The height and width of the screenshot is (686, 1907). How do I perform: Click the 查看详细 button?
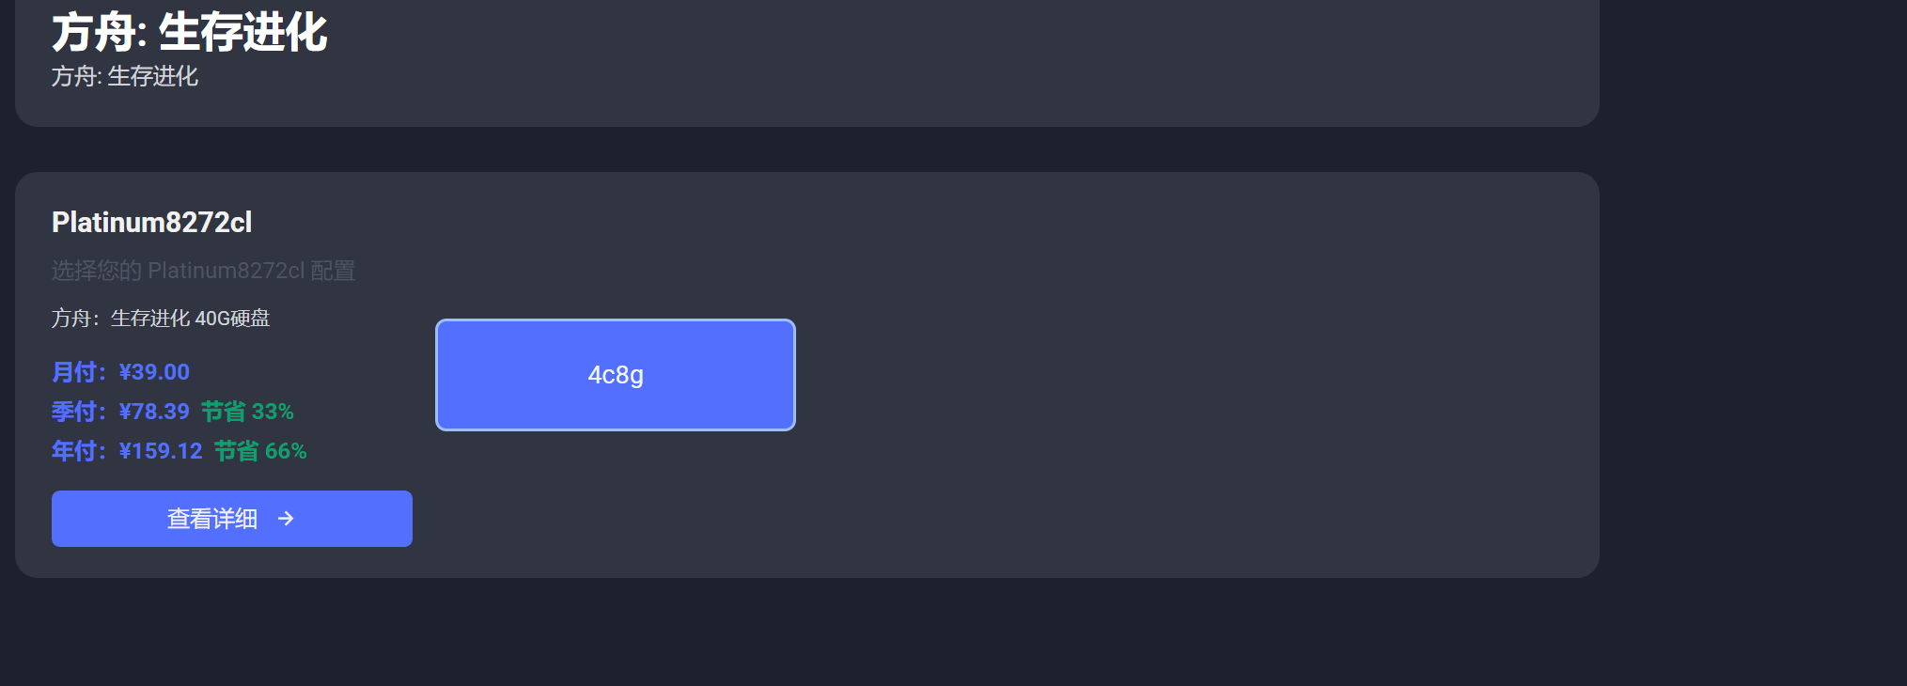(232, 519)
